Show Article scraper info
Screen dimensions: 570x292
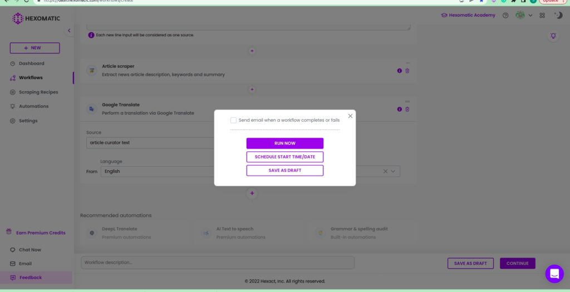pos(400,71)
